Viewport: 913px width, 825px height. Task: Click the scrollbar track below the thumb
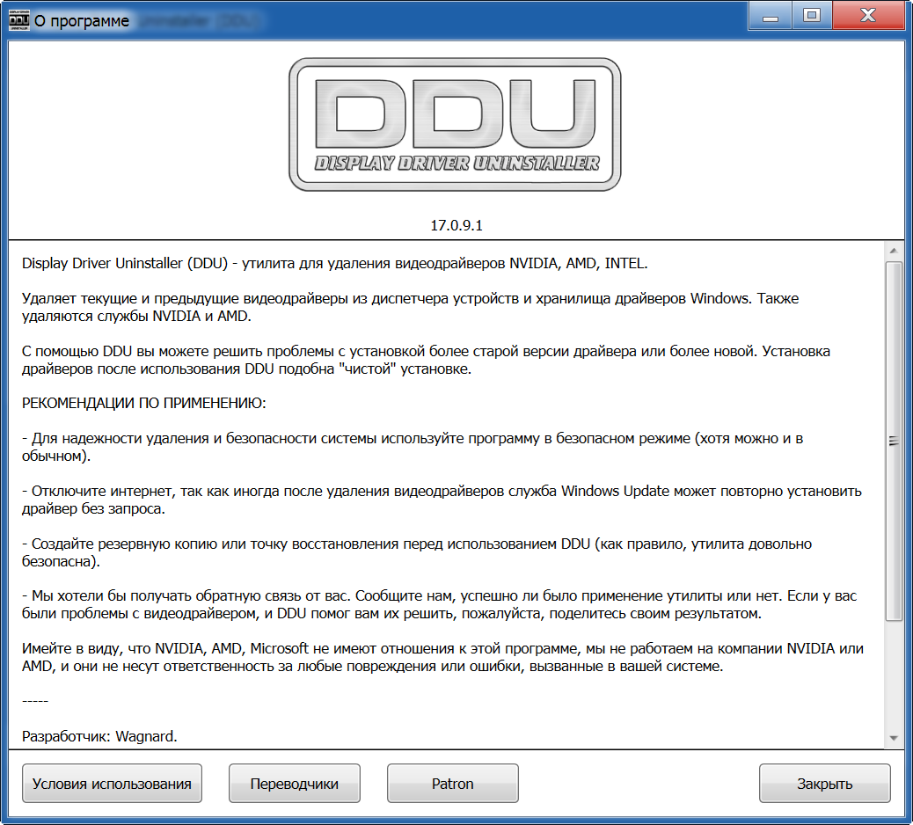(x=894, y=677)
